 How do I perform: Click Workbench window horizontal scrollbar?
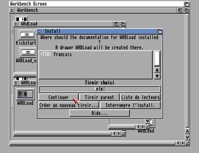93,143
